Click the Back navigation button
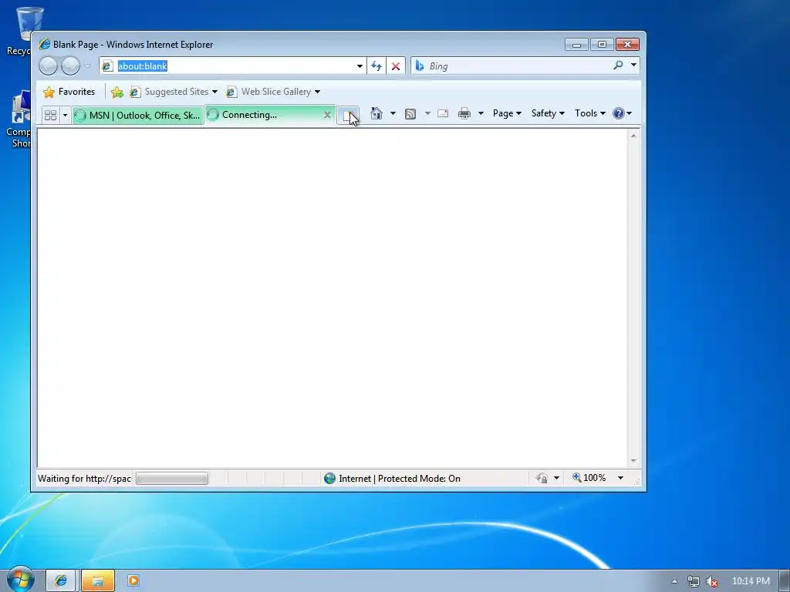The image size is (790, 592). click(49, 66)
